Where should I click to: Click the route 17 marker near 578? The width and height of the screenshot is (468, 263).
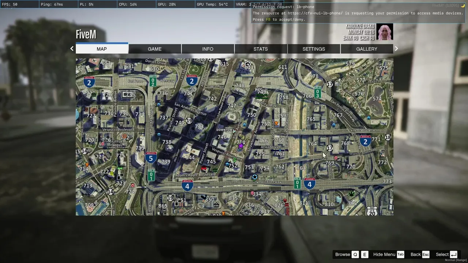click(329, 84)
